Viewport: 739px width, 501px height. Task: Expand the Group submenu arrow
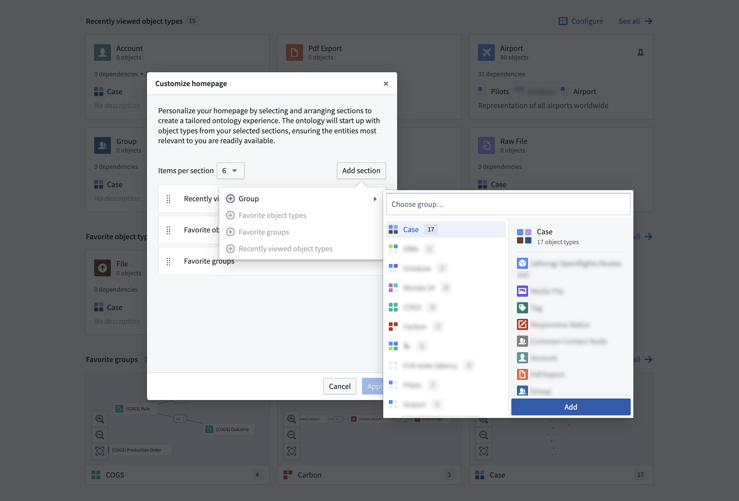click(x=375, y=199)
